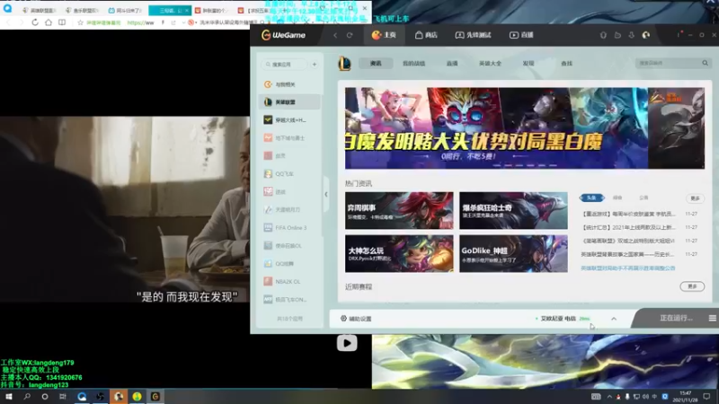Select the 综合 news filter
The width and height of the screenshot is (719, 404).
[617, 198]
